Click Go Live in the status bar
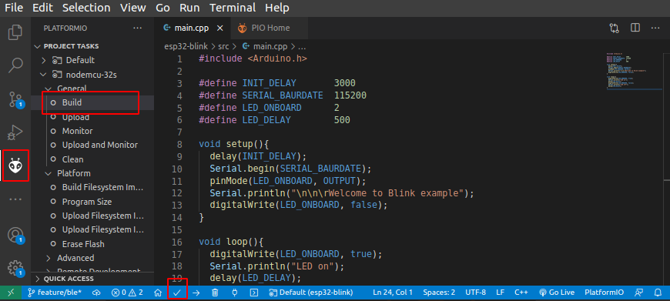The width and height of the screenshot is (670, 301). (555, 293)
